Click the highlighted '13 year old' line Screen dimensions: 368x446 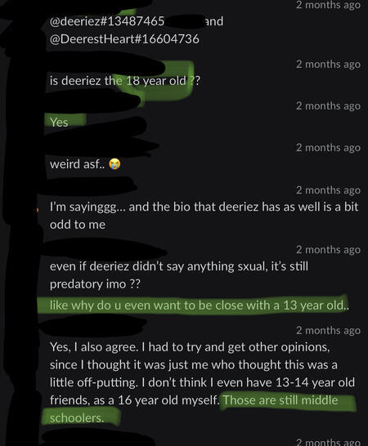point(199,306)
